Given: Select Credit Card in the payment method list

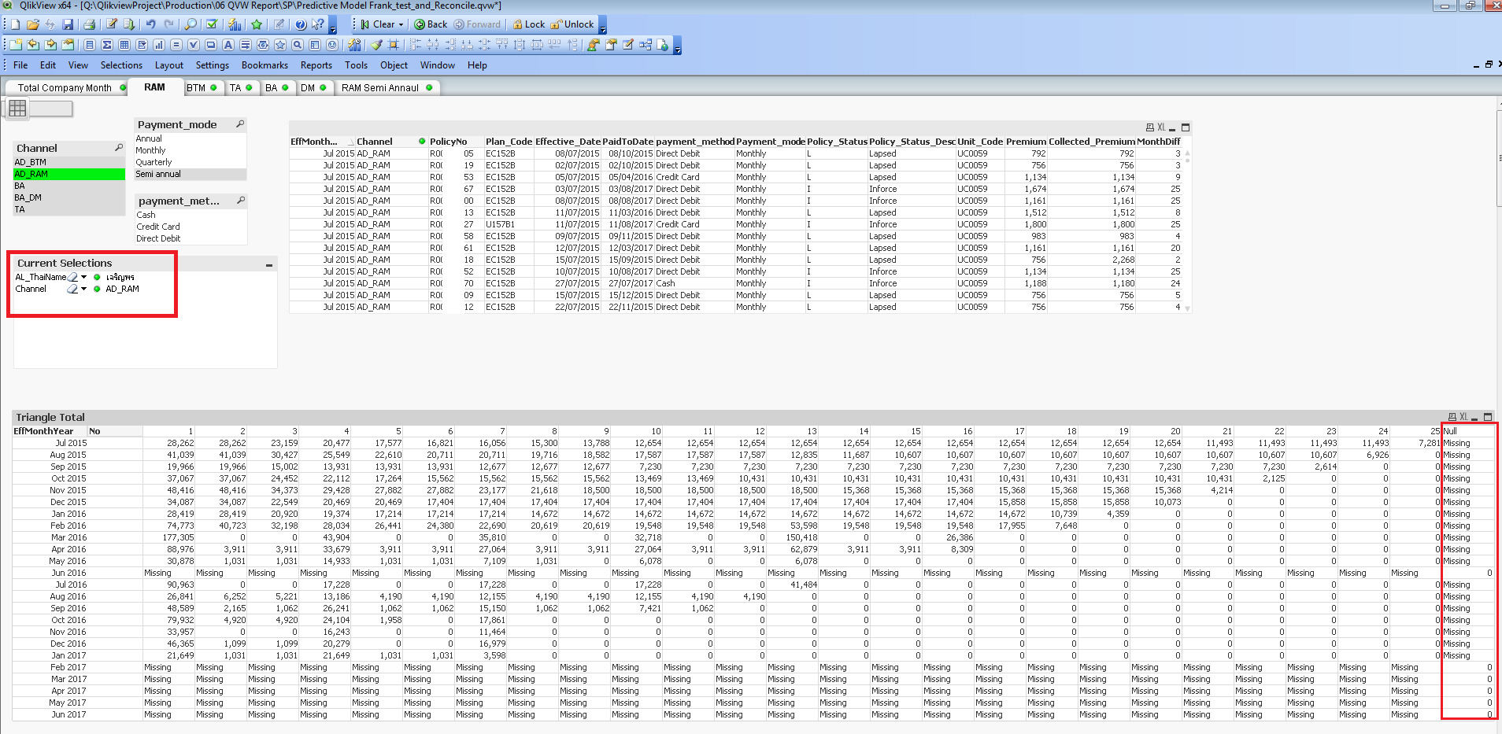Looking at the screenshot, I should click(158, 227).
